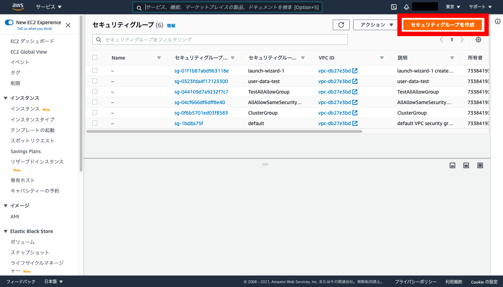Open the サービス dropdown menu

[x=48, y=7]
